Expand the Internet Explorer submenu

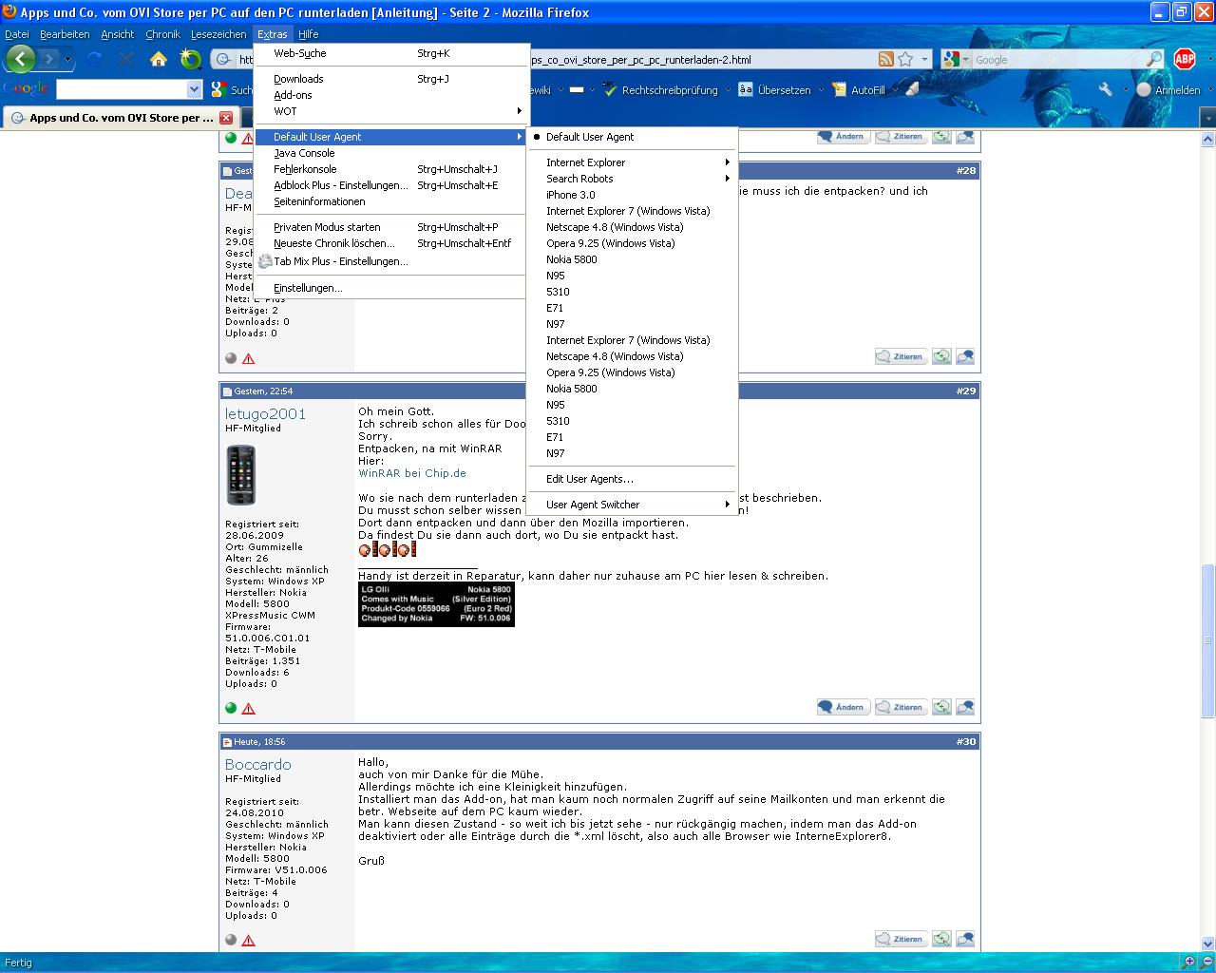pos(632,162)
